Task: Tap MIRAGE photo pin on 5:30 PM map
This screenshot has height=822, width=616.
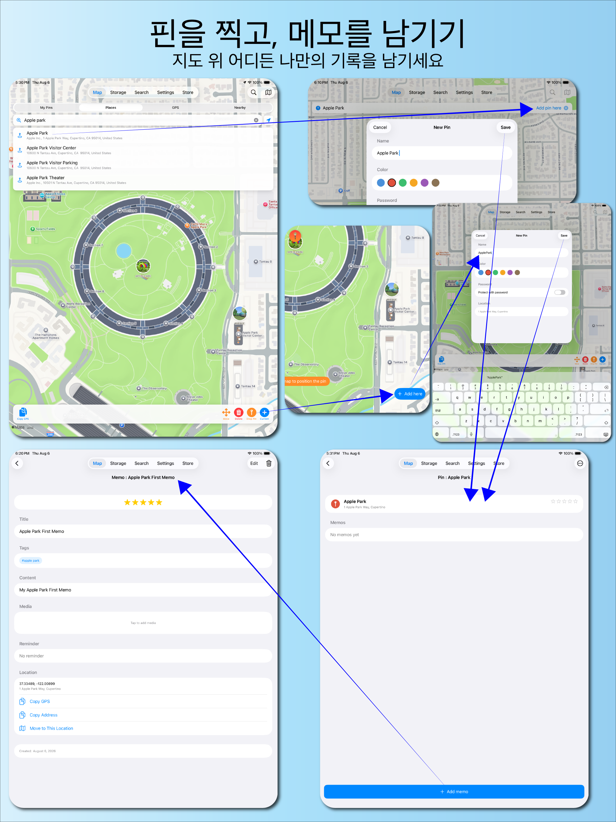Action: click(x=239, y=314)
